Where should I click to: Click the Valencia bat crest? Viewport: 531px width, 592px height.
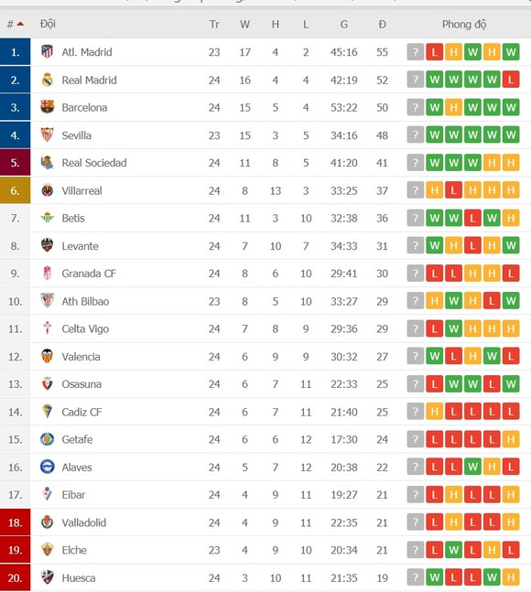[x=48, y=356]
